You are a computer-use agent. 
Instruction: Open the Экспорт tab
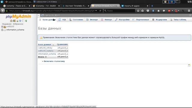click(x=92, y=19)
